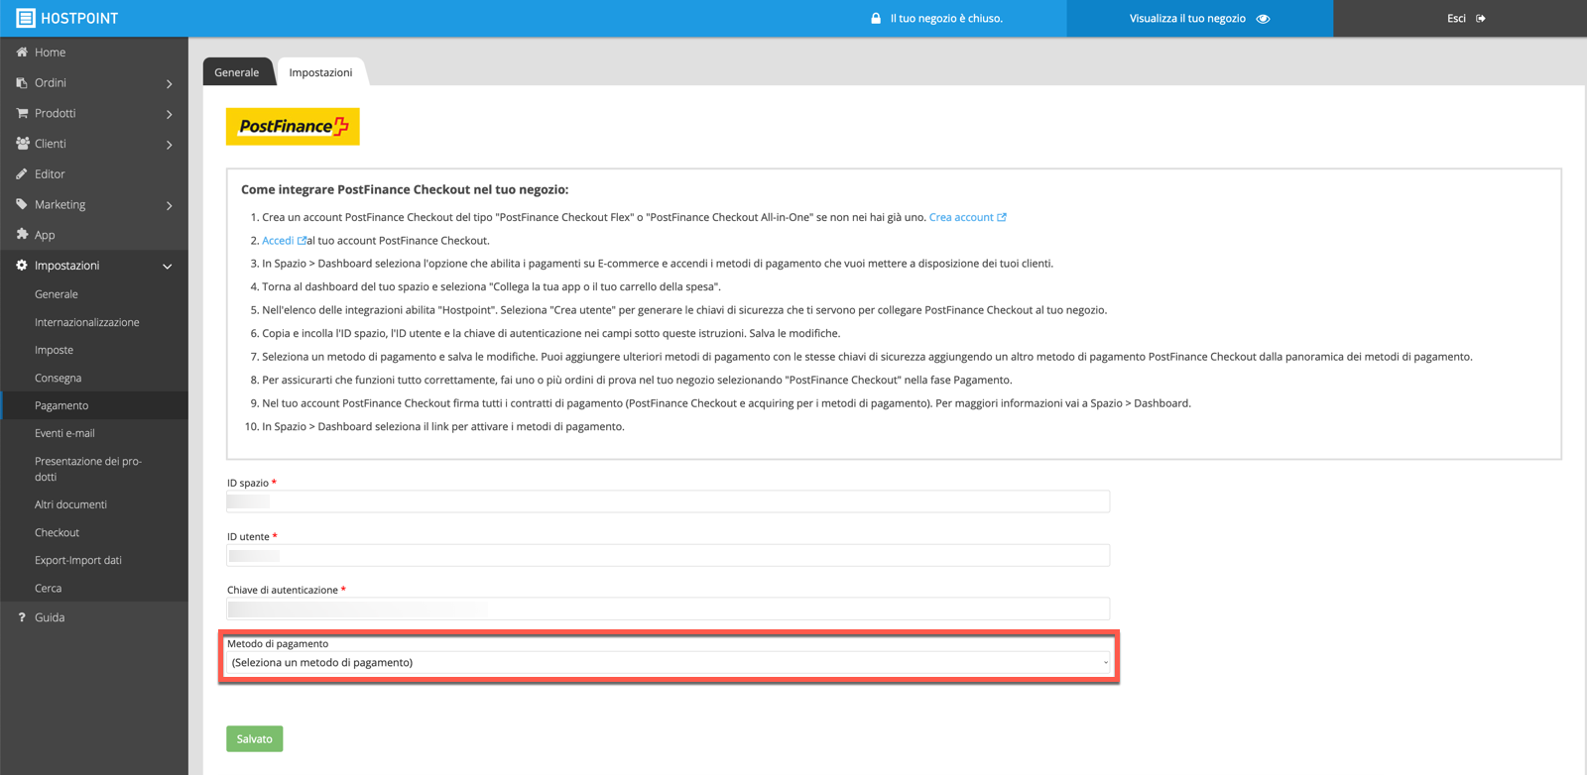This screenshot has height=775, width=1587.
Task: Switch to the Impostazioni tab
Action: (x=320, y=72)
